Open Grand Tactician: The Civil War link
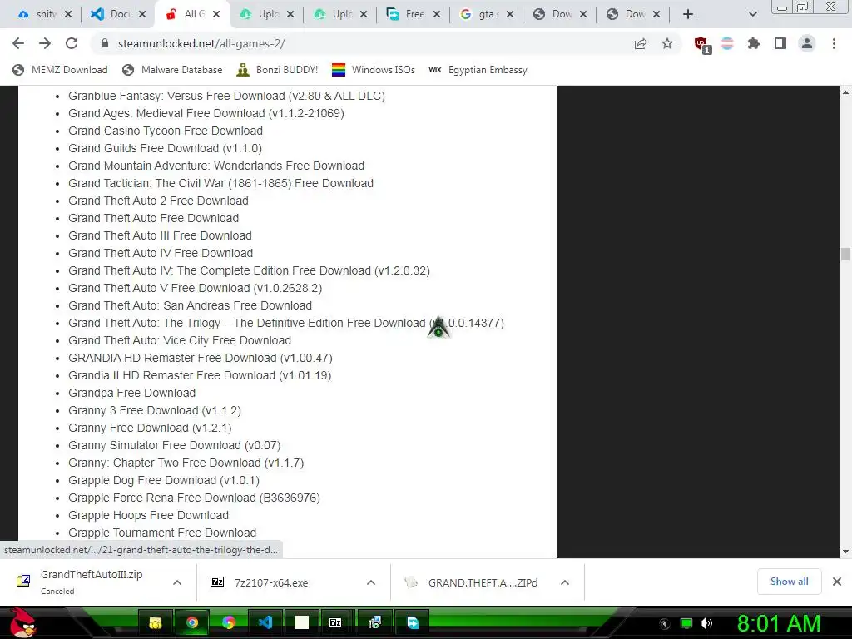 click(x=220, y=183)
